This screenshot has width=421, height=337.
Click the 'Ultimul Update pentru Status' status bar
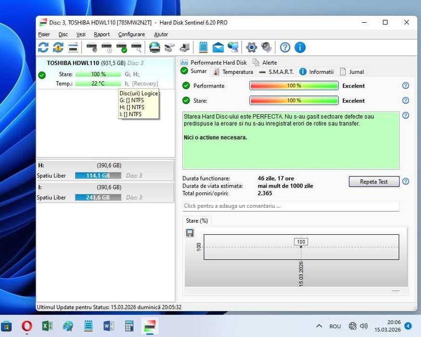point(109,307)
